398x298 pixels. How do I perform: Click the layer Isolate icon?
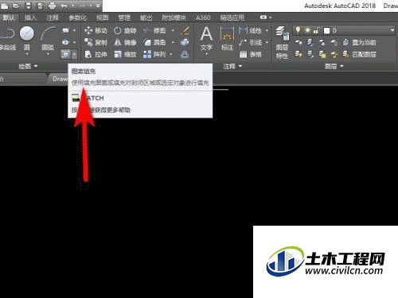pyautogui.click(x=310, y=42)
